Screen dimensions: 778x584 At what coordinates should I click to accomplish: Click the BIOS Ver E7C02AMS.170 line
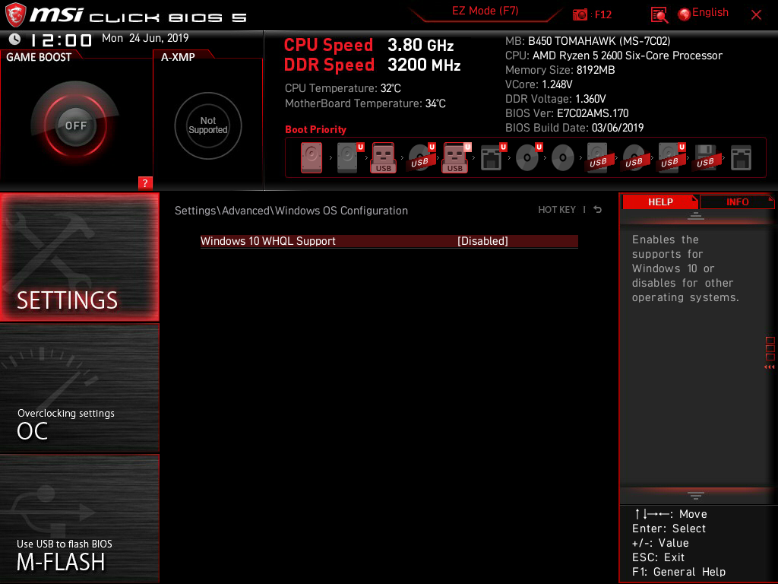pos(567,113)
